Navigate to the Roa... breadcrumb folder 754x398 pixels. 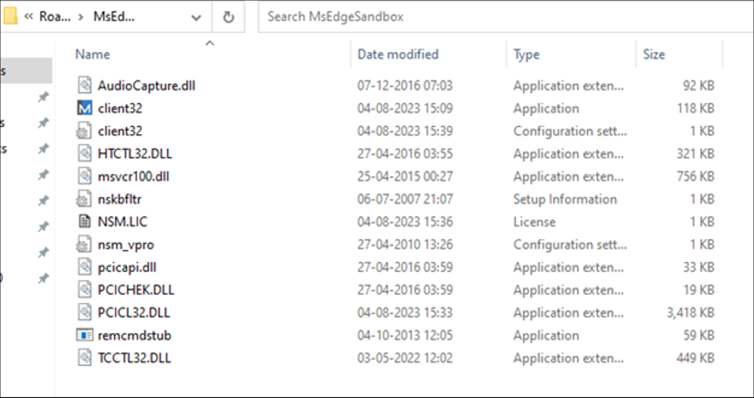[55, 17]
